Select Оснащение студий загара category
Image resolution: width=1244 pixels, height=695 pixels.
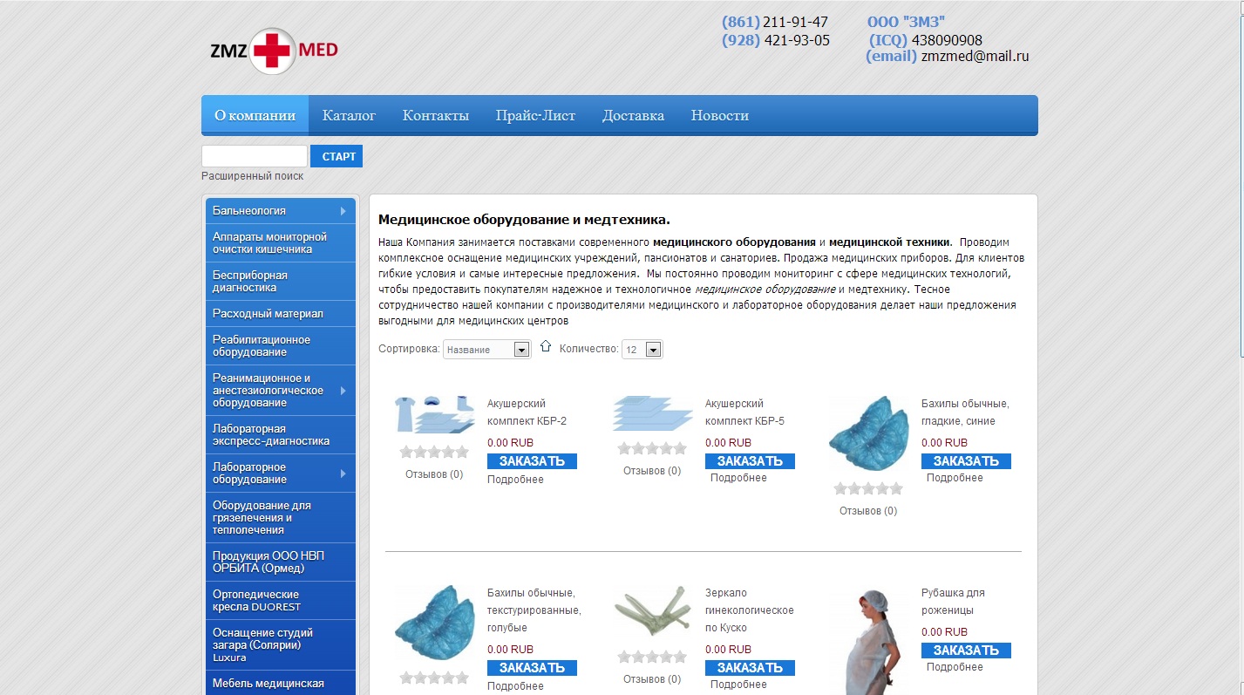(x=281, y=644)
